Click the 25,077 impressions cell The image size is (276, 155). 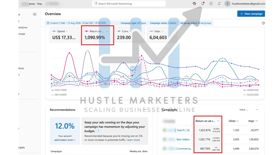coord(254,130)
